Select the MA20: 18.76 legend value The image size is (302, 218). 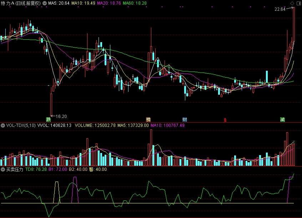coord(109,3)
